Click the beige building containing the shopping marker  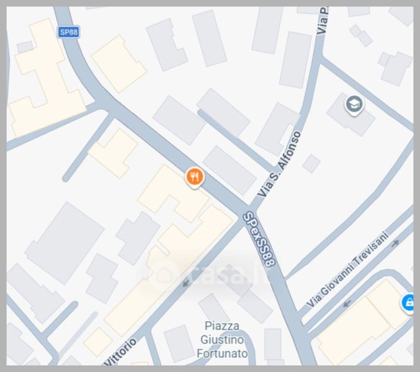(x=364, y=321)
